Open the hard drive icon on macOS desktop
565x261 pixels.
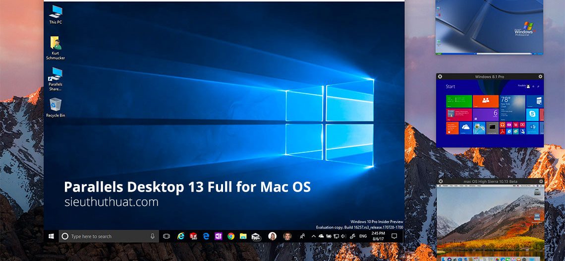click(x=537, y=192)
